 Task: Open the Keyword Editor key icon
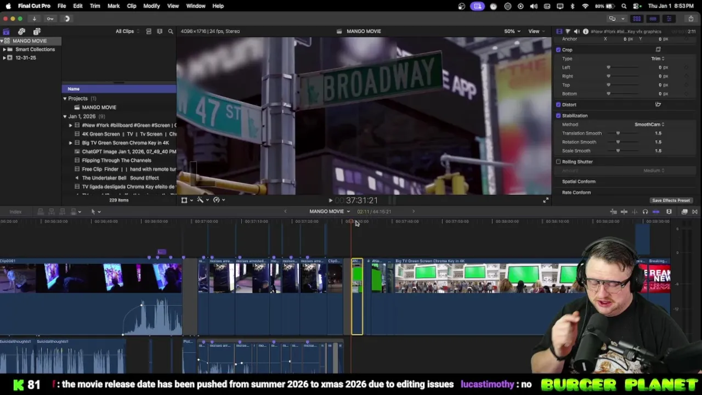pyautogui.click(x=50, y=19)
